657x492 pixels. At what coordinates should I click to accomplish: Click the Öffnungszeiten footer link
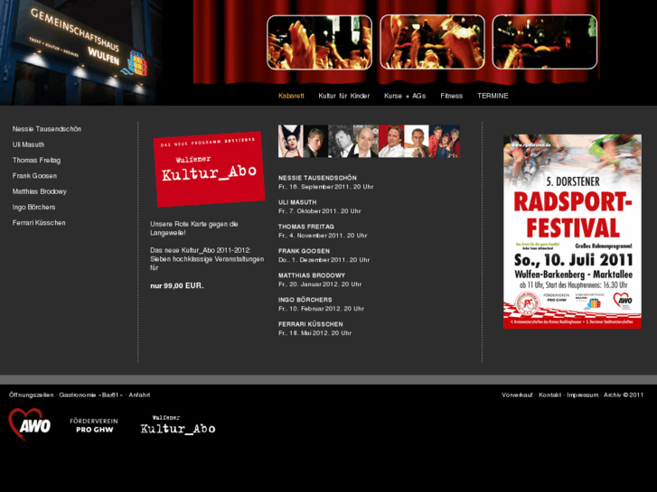click(31, 395)
